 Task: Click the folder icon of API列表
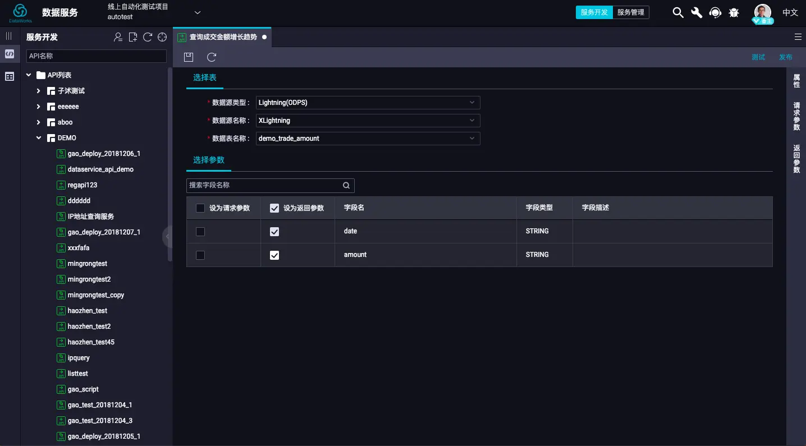click(x=40, y=75)
